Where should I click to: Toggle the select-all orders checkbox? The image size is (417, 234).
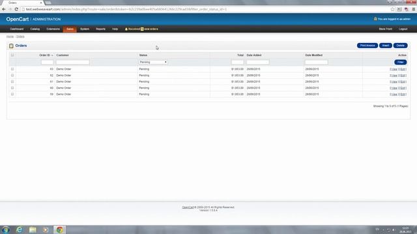tap(12, 55)
